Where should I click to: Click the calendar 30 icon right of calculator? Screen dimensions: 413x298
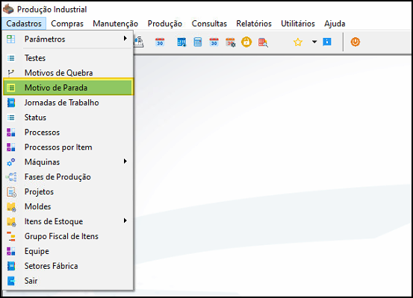click(214, 42)
